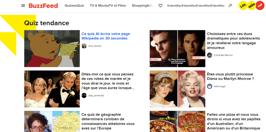Image resolution: width=266 pixels, height=132 pixels.
Task: Click the Winnie the Pooh quiz thumbnail
Action: click(52, 49)
